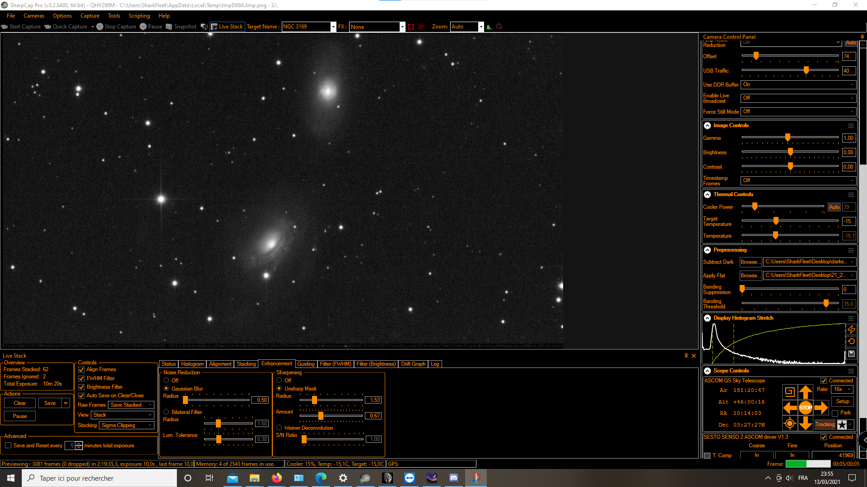Open the Scripting menu
This screenshot has height=487, width=867.
[x=139, y=16]
